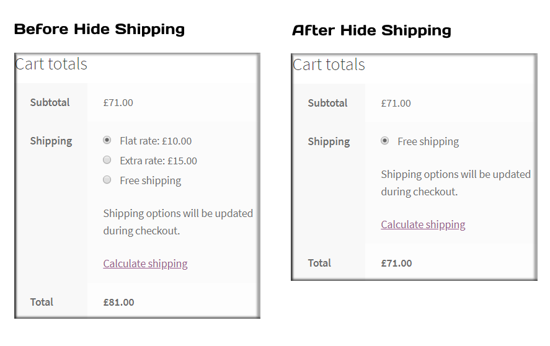Viewport: 550px width, 346px height.
Task: Click the £81.00 total amount
Action: pyautogui.click(x=118, y=302)
